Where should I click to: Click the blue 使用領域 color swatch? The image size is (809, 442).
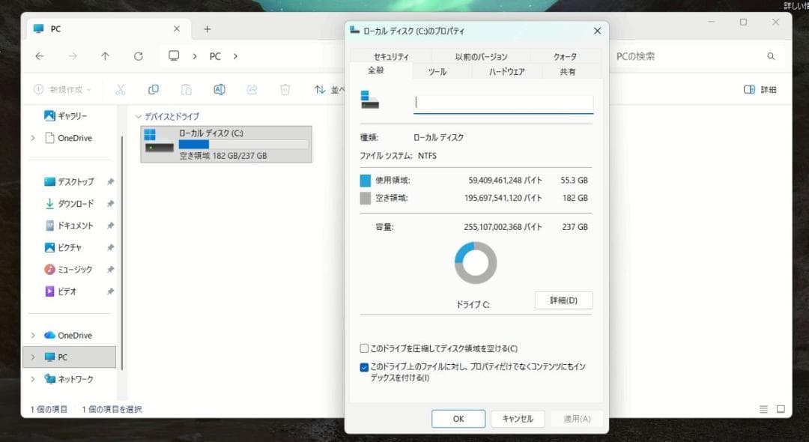(x=365, y=181)
